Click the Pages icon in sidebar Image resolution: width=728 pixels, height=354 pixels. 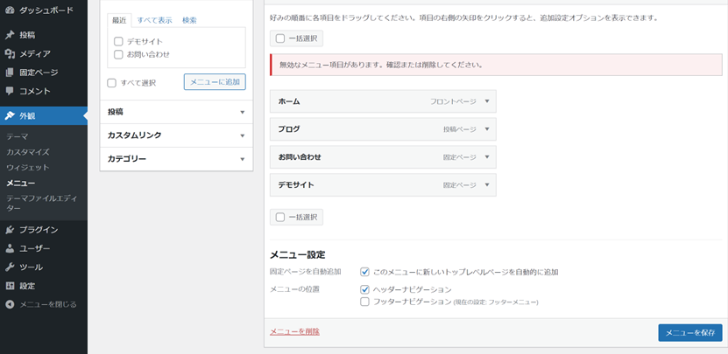pos(10,73)
